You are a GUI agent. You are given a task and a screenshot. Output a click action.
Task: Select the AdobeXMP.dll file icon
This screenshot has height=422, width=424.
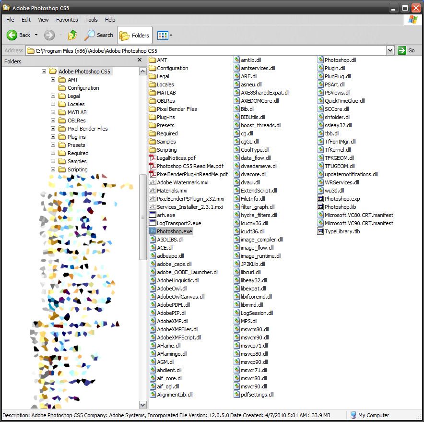[153, 321]
